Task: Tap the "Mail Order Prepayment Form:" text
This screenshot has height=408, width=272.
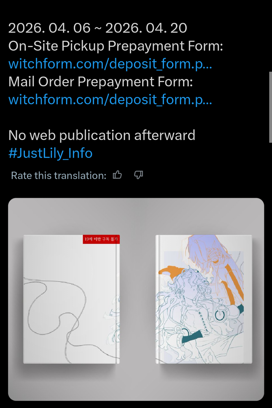Action: [x=101, y=82]
